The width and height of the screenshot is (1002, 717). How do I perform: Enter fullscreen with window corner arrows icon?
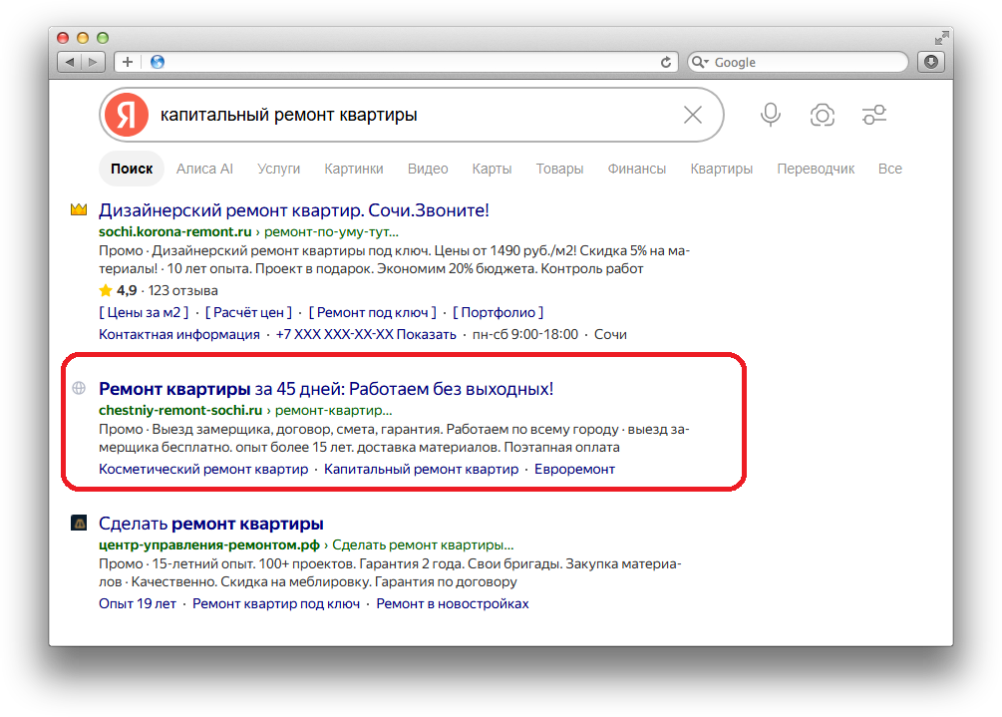[x=941, y=38]
